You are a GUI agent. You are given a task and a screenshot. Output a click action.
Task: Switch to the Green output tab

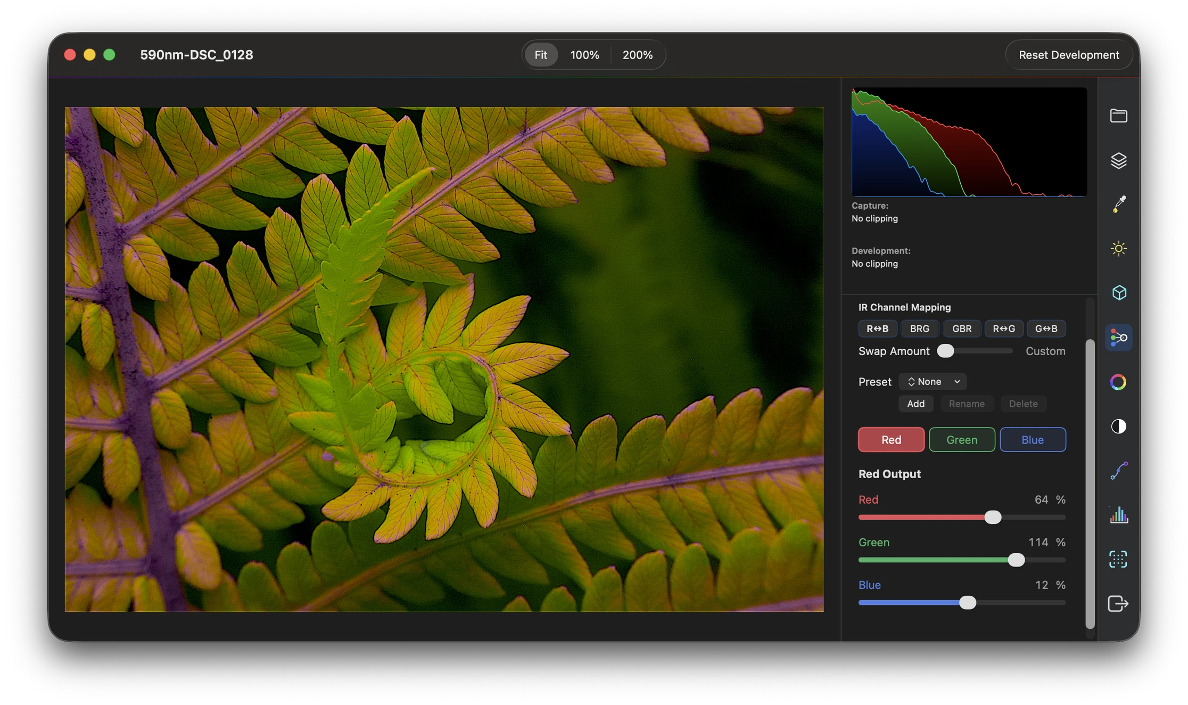tap(961, 440)
